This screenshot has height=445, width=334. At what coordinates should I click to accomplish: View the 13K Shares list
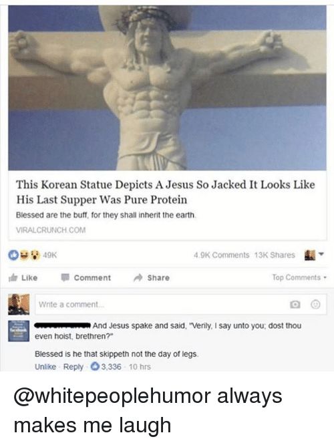(275, 255)
